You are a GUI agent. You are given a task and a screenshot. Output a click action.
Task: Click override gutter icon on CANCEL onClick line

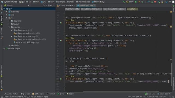[61, 23]
